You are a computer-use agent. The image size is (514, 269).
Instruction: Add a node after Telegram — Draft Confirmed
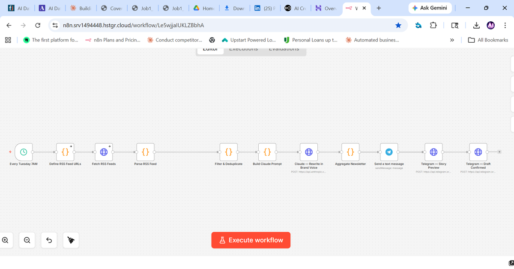point(499,152)
